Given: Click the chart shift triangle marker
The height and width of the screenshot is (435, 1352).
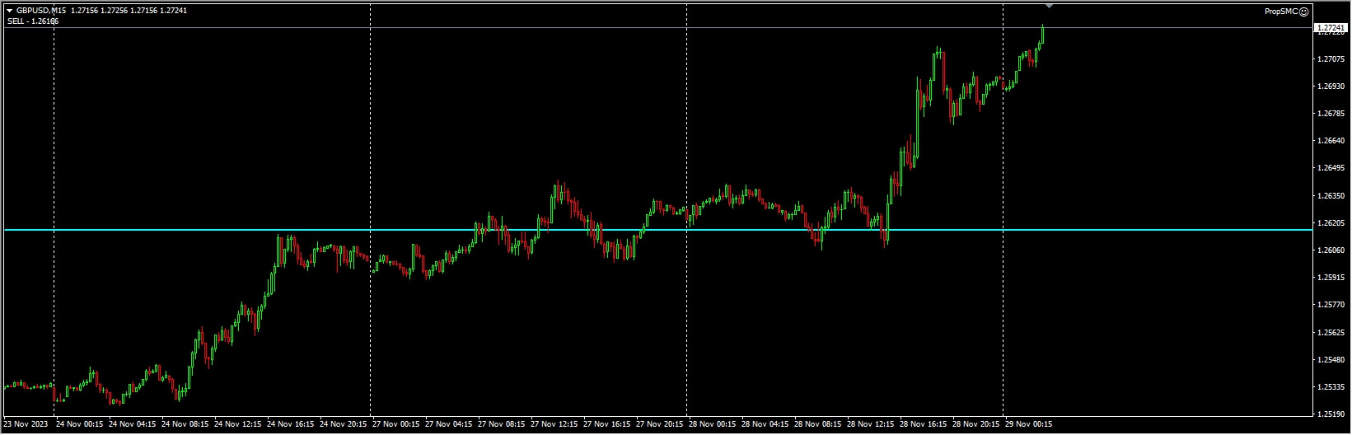Looking at the screenshot, I should tap(1048, 6).
